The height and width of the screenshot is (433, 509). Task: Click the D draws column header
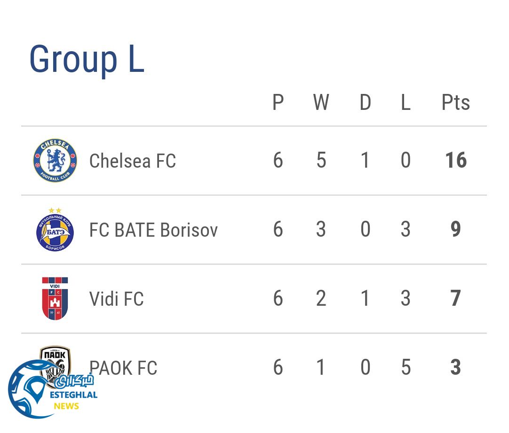coord(365,102)
